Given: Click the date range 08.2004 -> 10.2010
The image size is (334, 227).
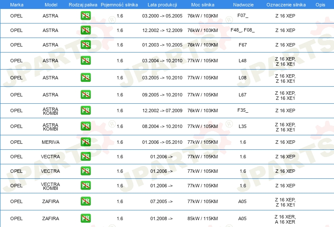Looking at the screenshot, I should pyautogui.click(x=162, y=126).
